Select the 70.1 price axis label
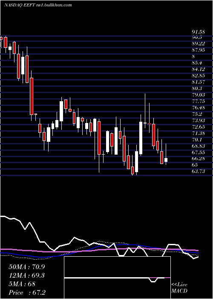 197,140
